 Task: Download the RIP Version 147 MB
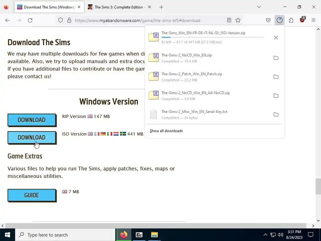click(32, 120)
